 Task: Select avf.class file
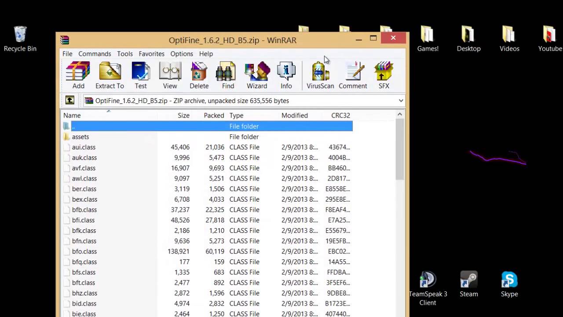[84, 168]
